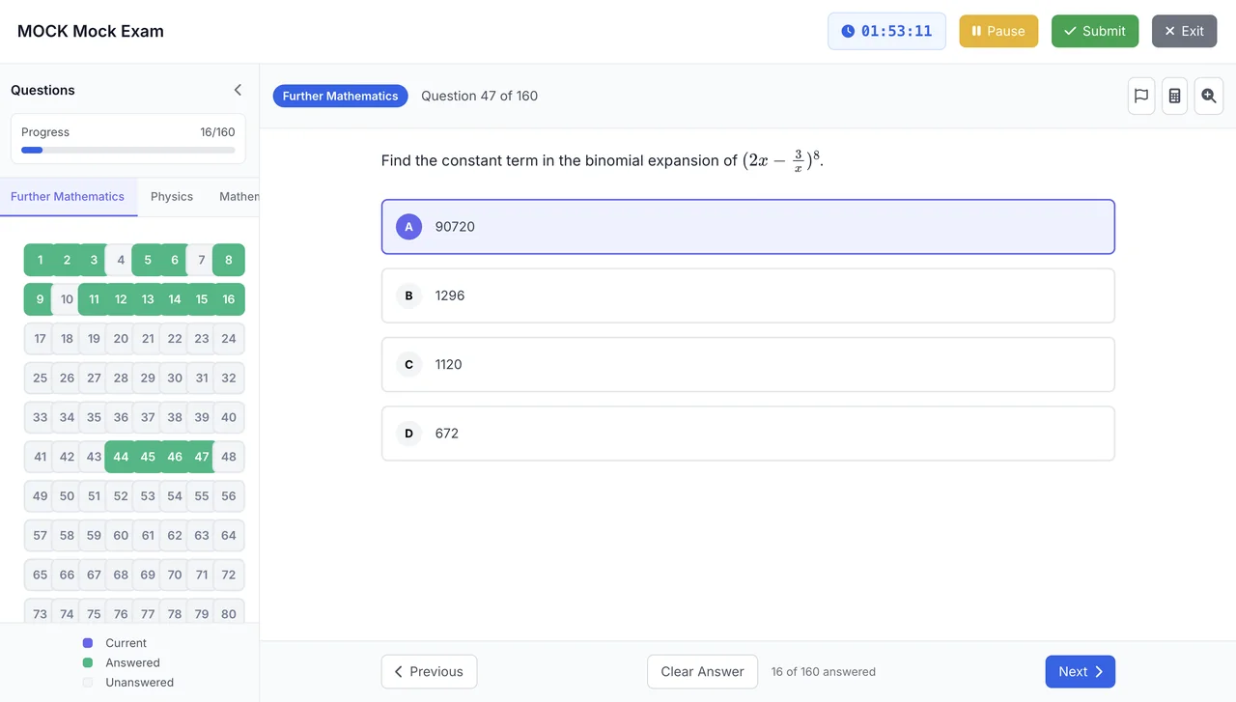
Task: Click the exam timer display
Action: coord(886,31)
